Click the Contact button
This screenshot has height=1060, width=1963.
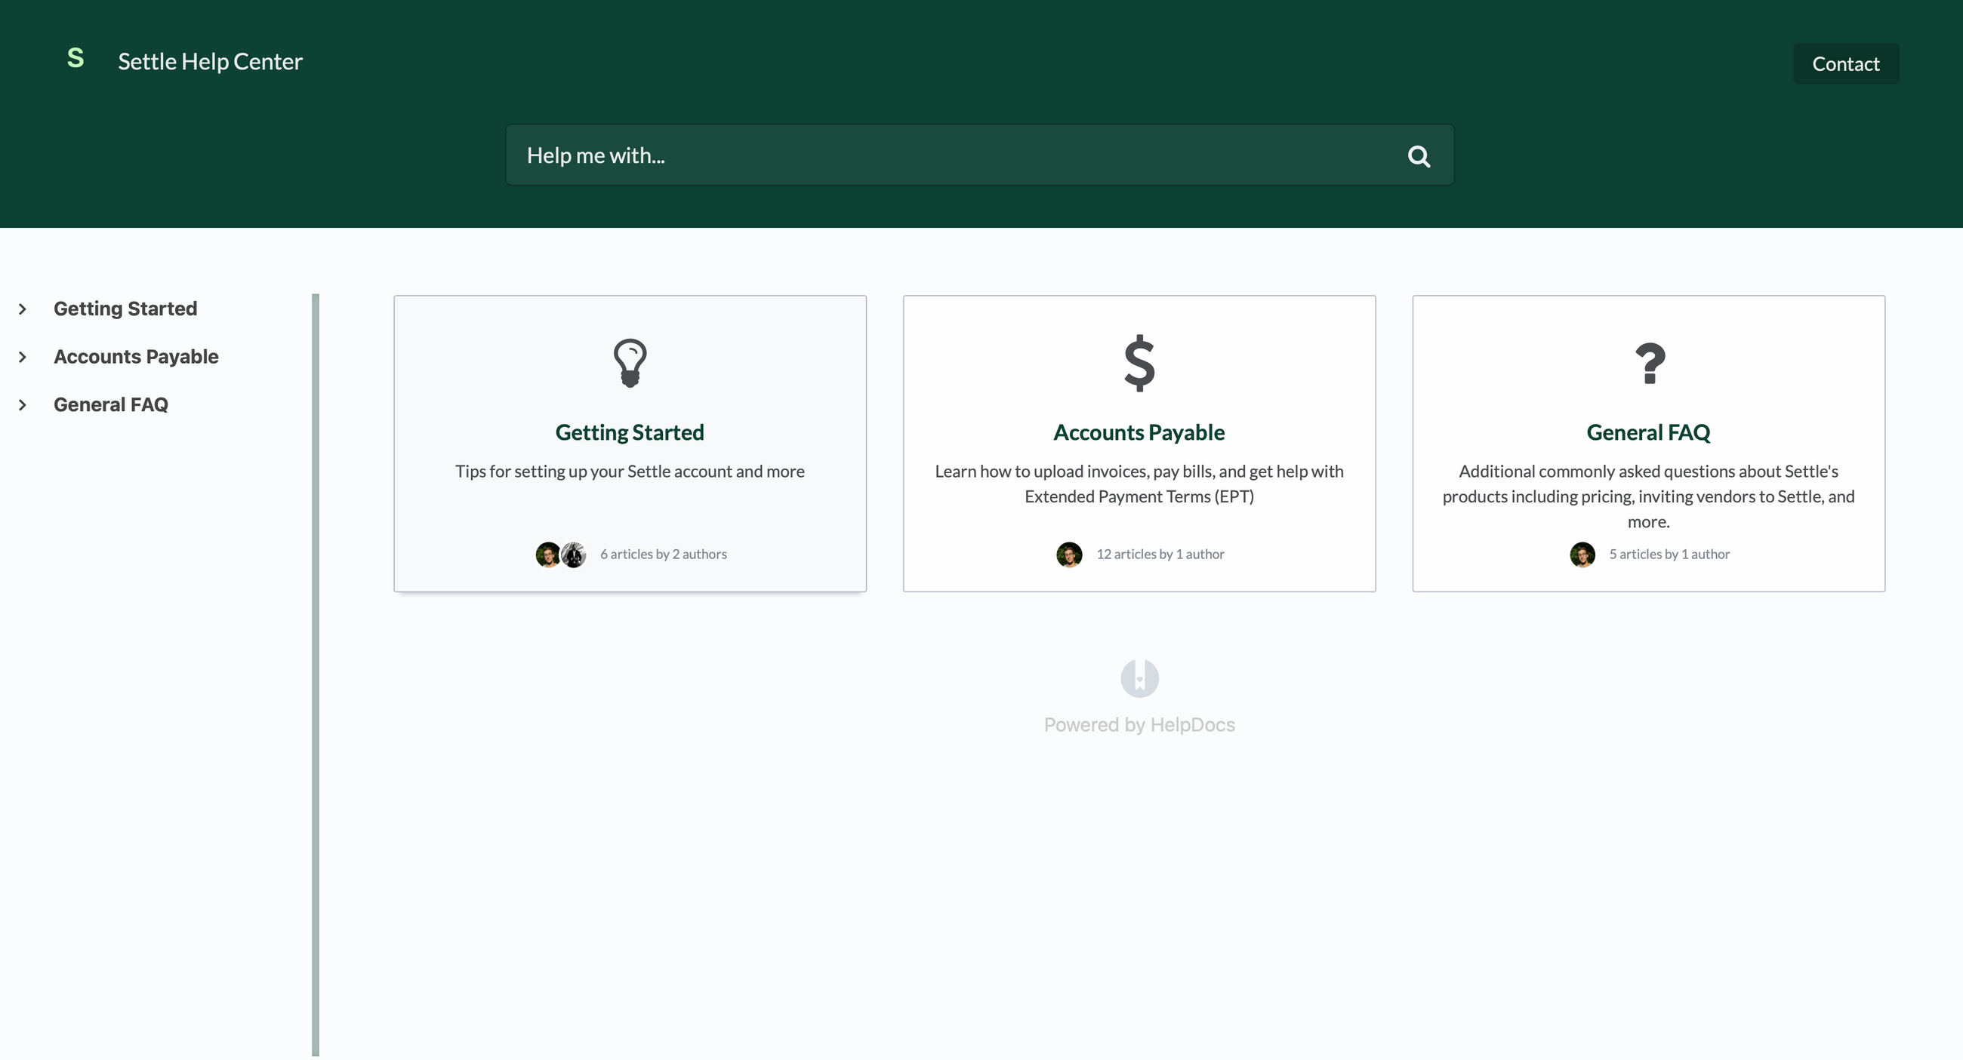tap(1846, 63)
